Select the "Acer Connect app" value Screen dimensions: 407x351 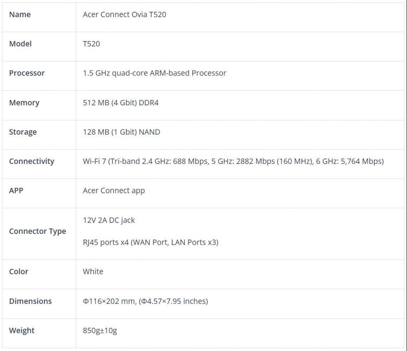coord(114,191)
